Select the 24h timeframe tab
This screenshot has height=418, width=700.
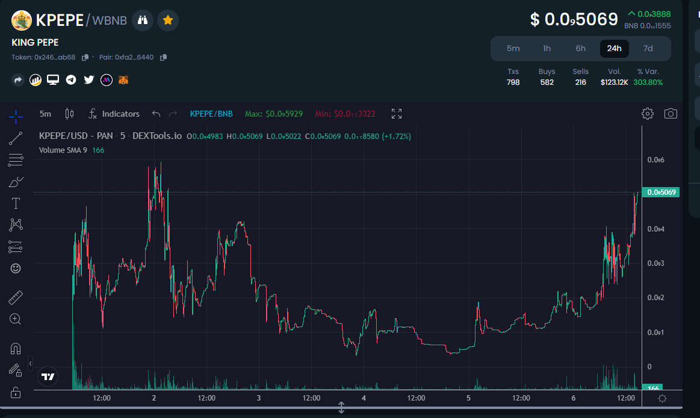615,48
